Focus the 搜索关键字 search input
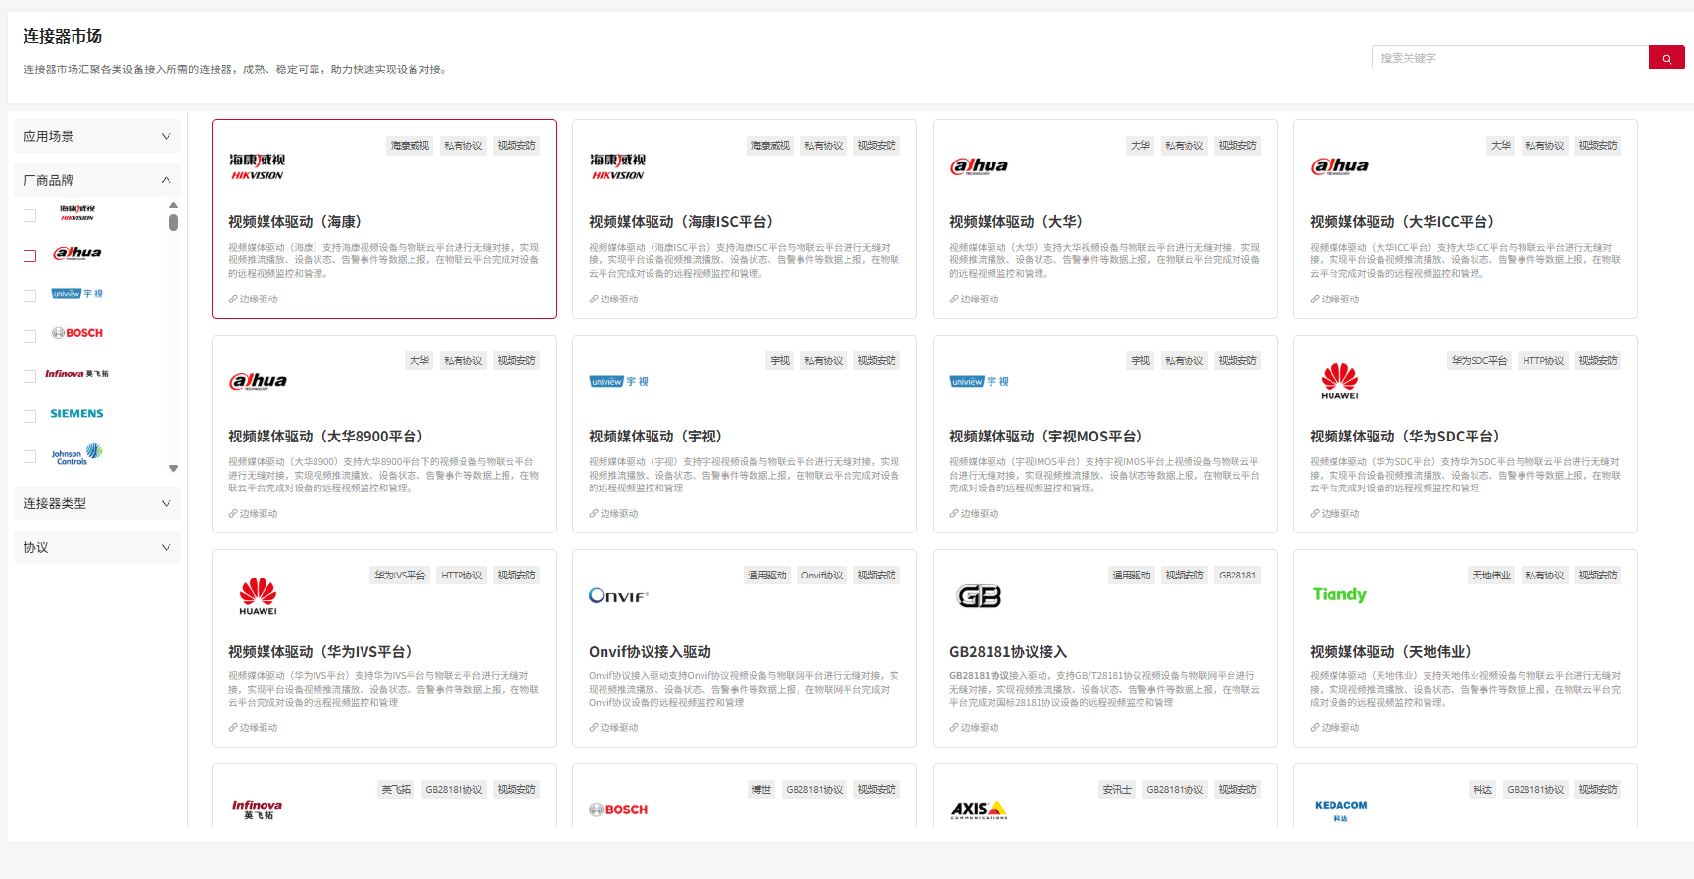 1510,58
